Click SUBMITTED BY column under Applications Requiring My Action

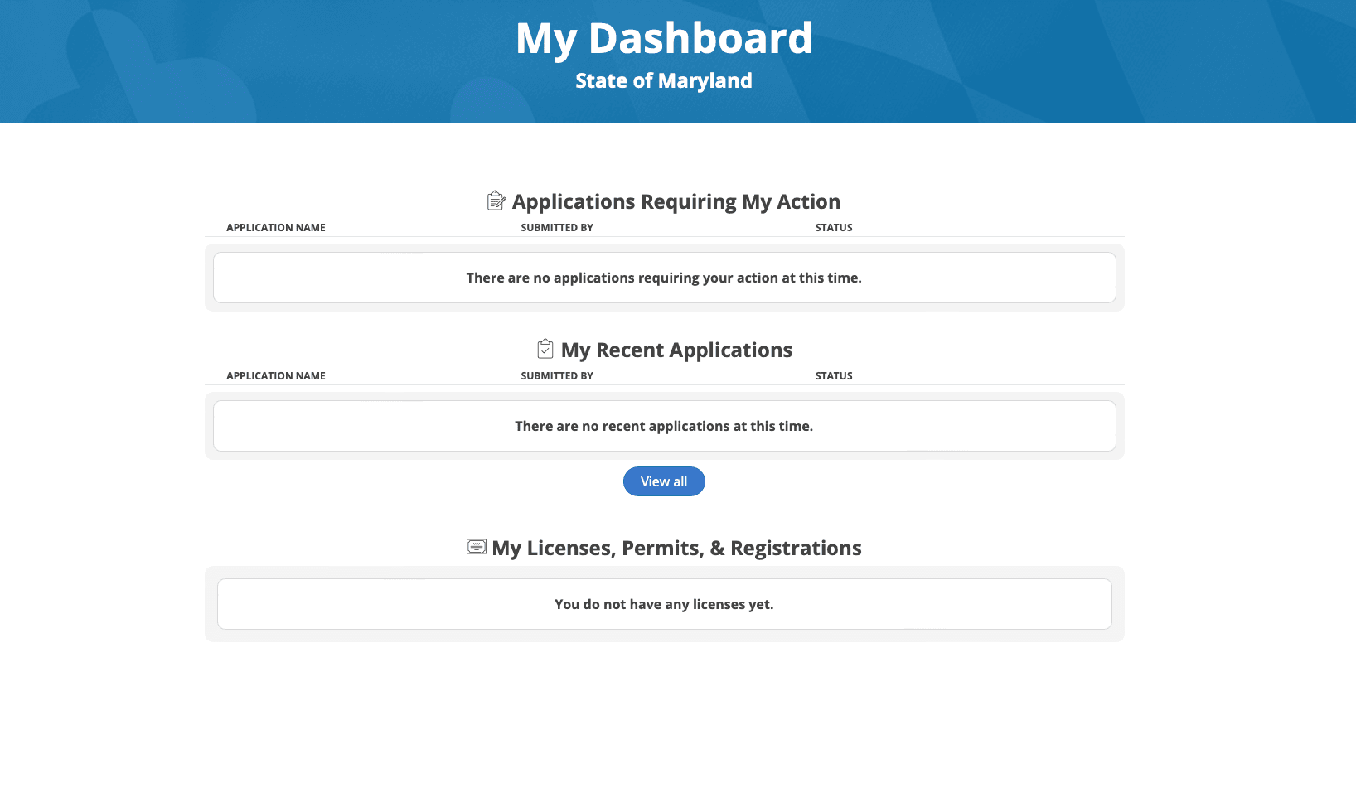coord(557,227)
